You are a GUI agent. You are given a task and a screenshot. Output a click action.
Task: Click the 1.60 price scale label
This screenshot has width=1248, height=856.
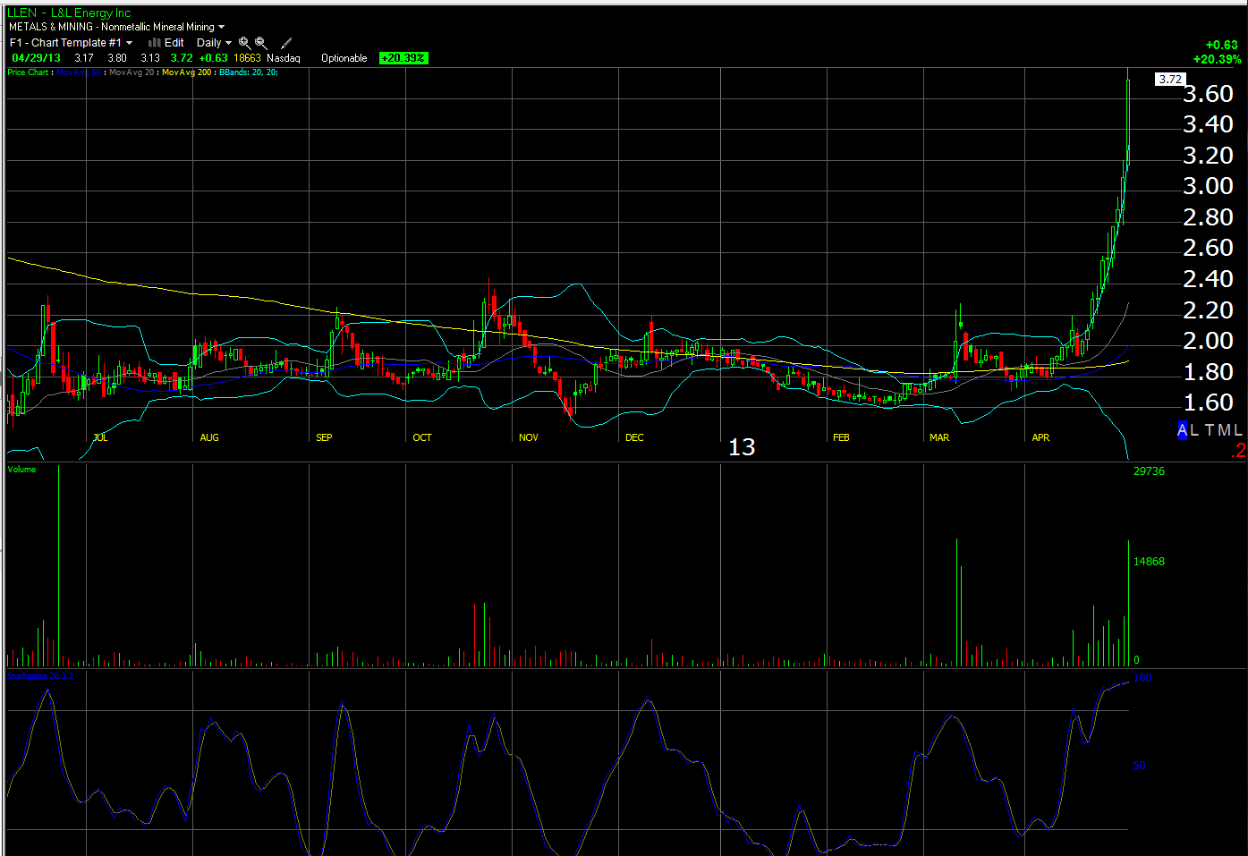click(1208, 403)
